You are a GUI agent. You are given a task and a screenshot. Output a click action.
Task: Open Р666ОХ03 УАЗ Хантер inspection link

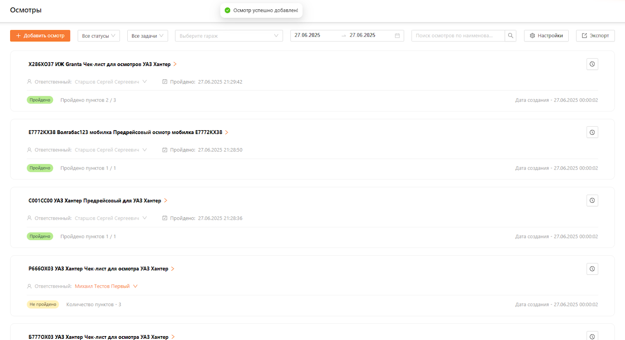coord(98,269)
